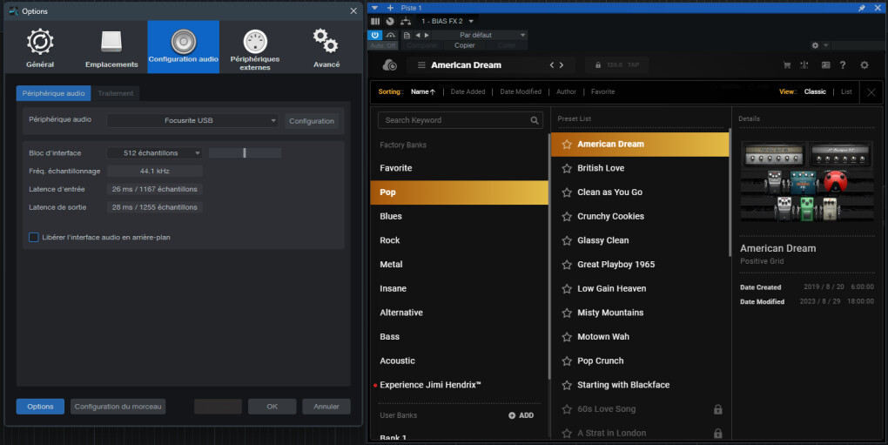The height and width of the screenshot is (445, 888).
Task: Click the Configuration du morceau button
Action: pos(118,407)
